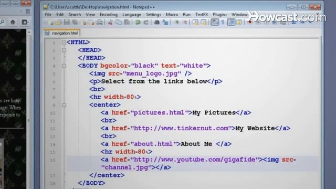Click 'http://www.tinkernut.com' in line 12
The height and width of the screenshot is (189, 336).
pos(181,128)
